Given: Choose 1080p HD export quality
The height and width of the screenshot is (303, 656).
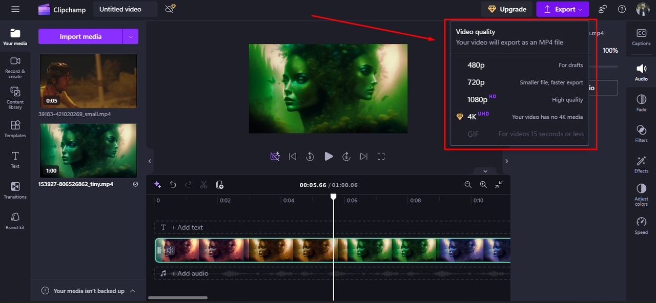Looking at the screenshot, I should pos(519,100).
